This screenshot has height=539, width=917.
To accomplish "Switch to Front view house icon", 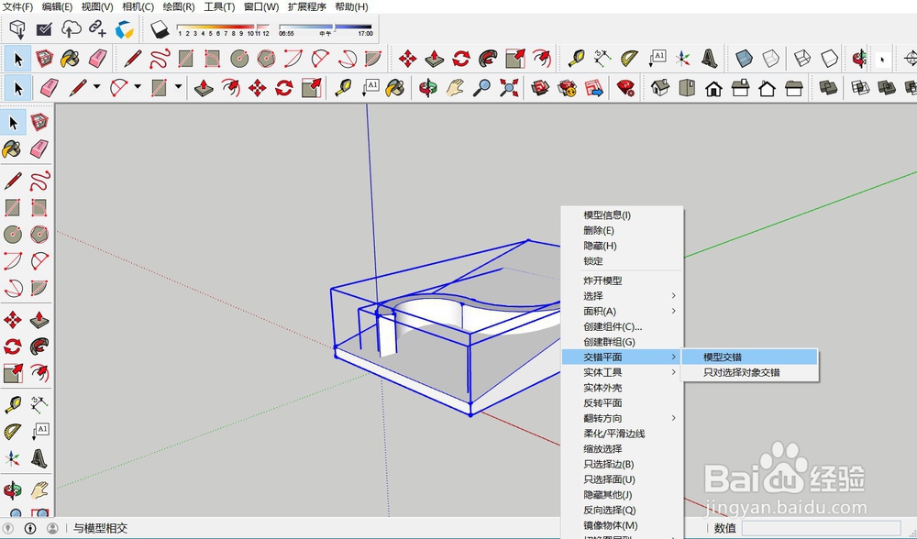I will 713,88.
